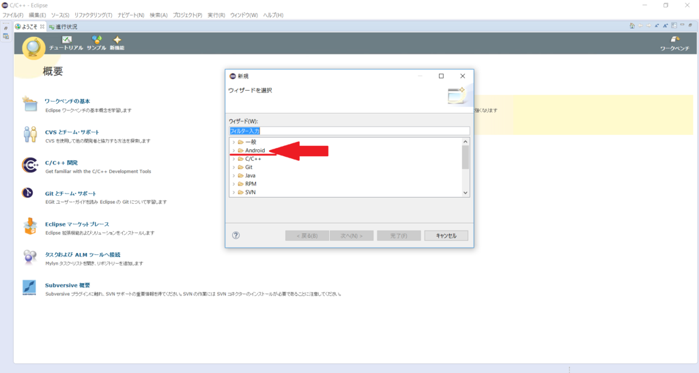Reduce font size with smaller A icon
Screen dimensions: 699x373
point(657,26)
